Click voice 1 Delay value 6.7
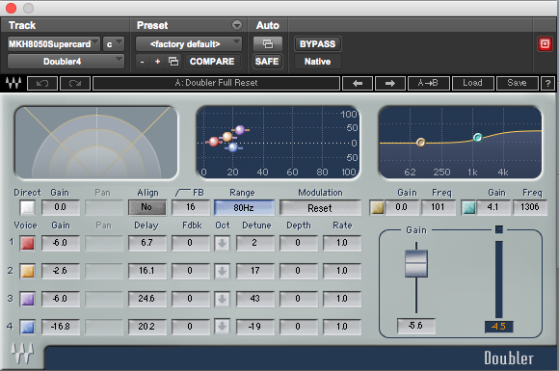This screenshot has width=559, height=371. (146, 243)
